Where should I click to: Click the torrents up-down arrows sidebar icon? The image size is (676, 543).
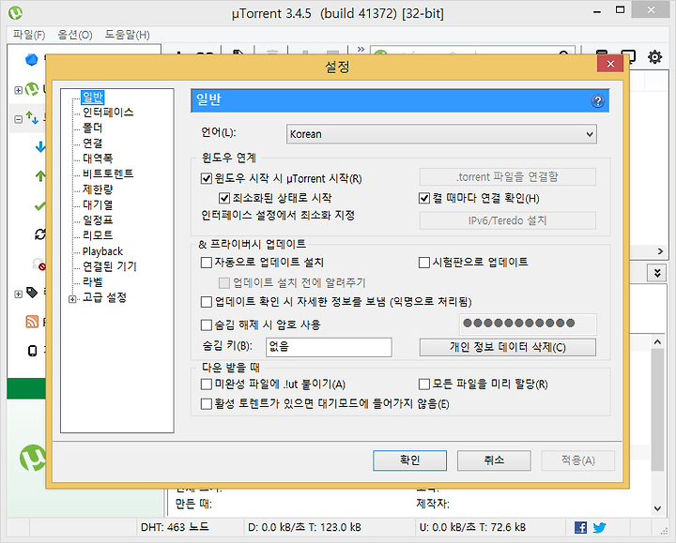tap(32, 117)
